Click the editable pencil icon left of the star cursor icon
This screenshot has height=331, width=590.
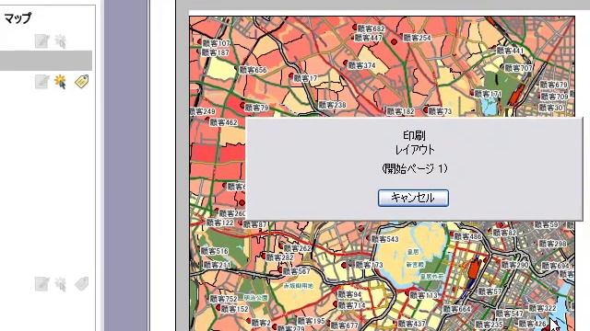point(41,82)
